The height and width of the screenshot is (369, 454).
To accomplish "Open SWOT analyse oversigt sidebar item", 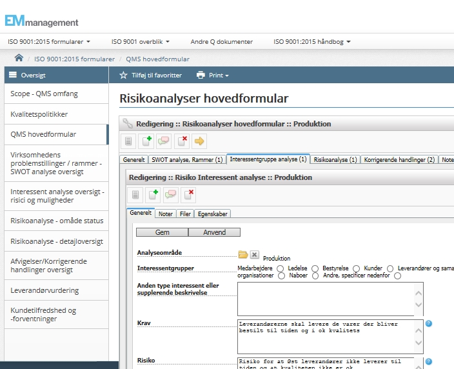I will [x=57, y=163].
